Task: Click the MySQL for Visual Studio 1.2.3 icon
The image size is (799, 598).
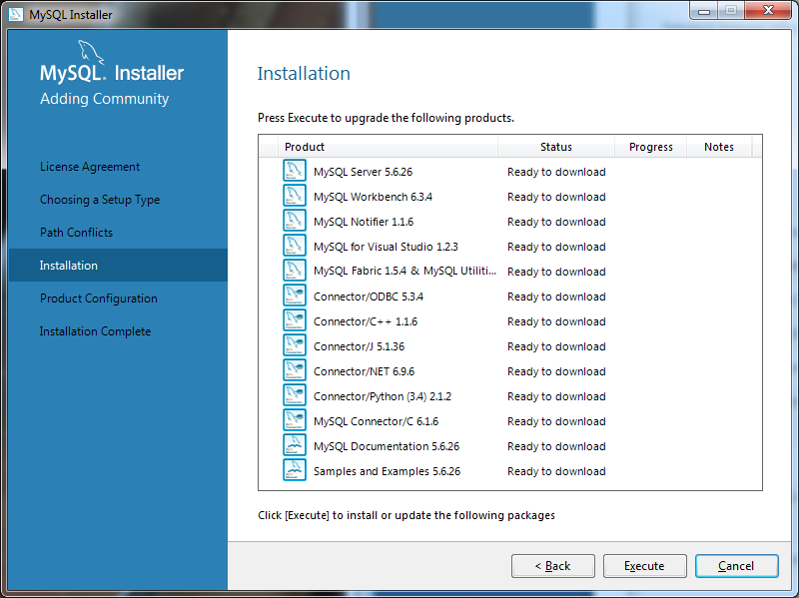Action: tap(295, 246)
